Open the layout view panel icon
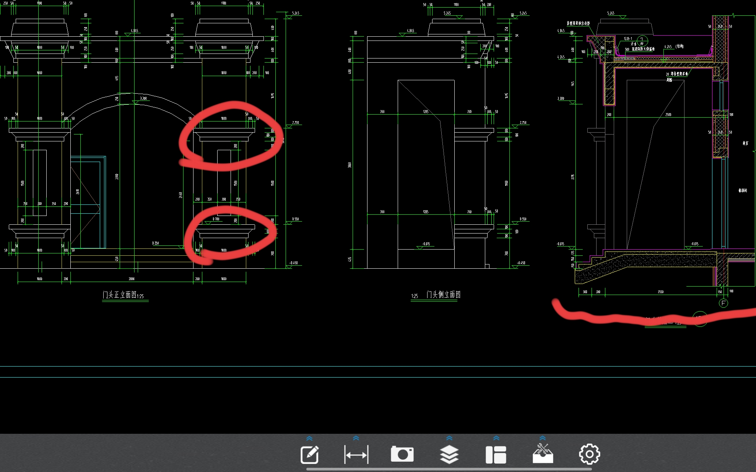756x472 pixels. coord(496,454)
